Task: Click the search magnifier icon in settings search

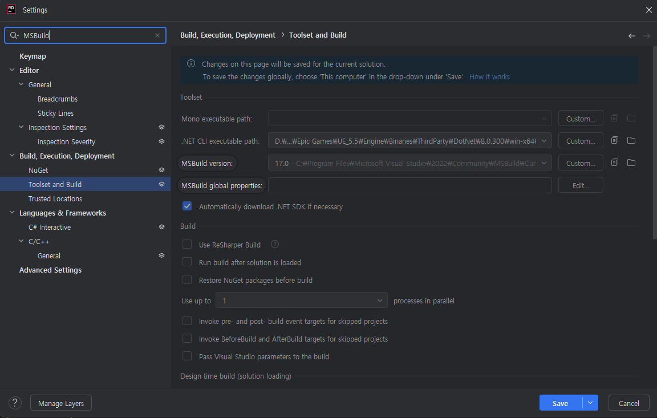Action: tap(14, 35)
